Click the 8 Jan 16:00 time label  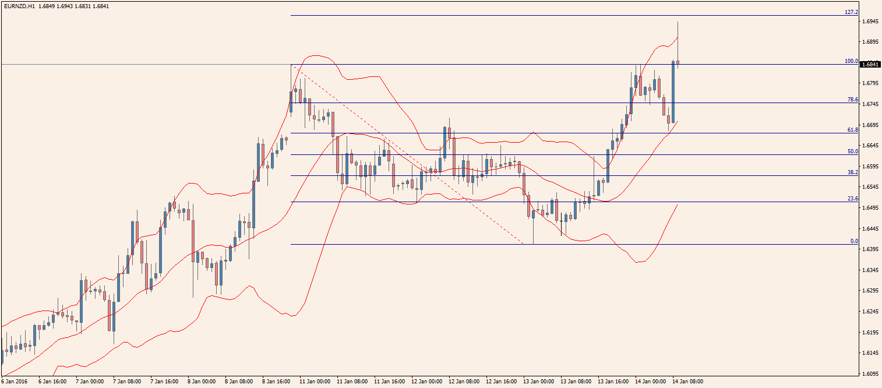click(276, 382)
